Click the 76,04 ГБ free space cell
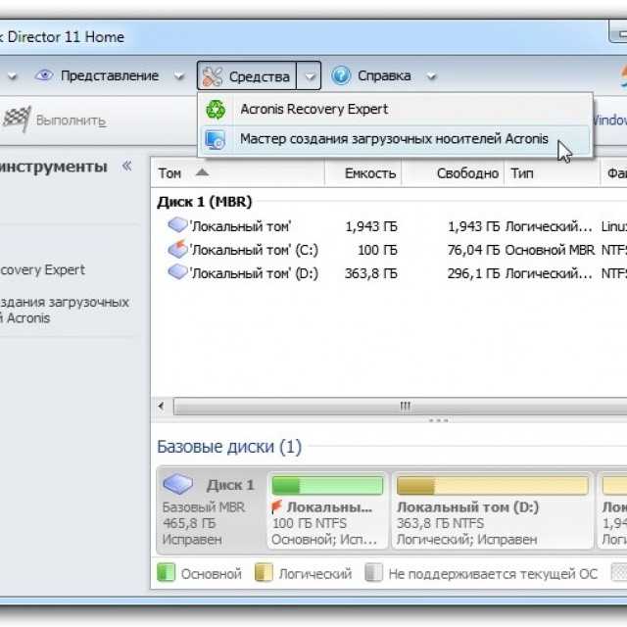This screenshot has width=627, height=627. click(x=473, y=251)
